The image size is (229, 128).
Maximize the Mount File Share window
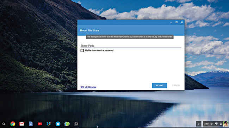click(177, 22)
